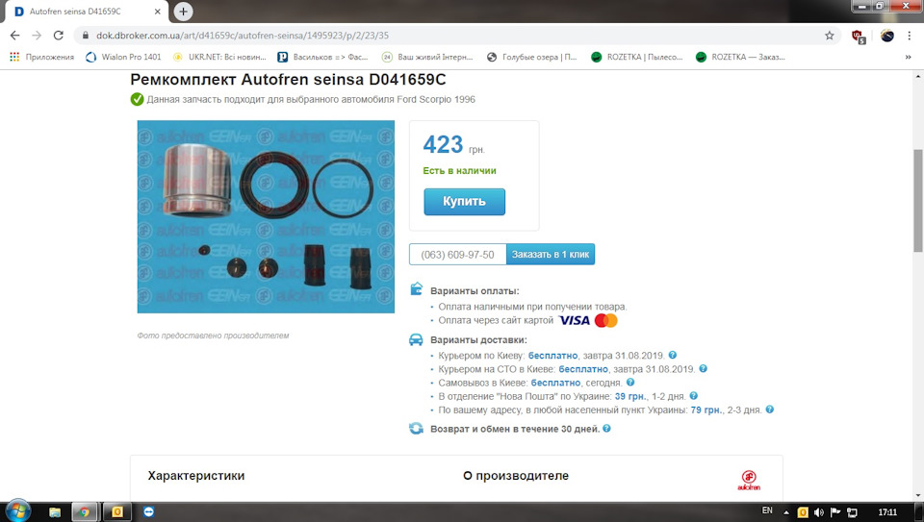Click help icon next to Курьером на СТО
The height and width of the screenshot is (522, 924).
pyautogui.click(x=703, y=368)
